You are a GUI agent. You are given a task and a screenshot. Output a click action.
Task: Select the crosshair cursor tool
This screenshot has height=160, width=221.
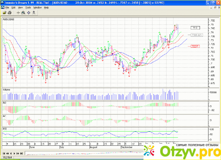18,13
